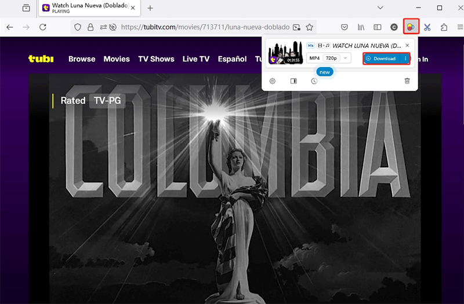Screen dimensions: 464x304
Task: Open the Movies menu on Tubi
Action: tap(117, 59)
